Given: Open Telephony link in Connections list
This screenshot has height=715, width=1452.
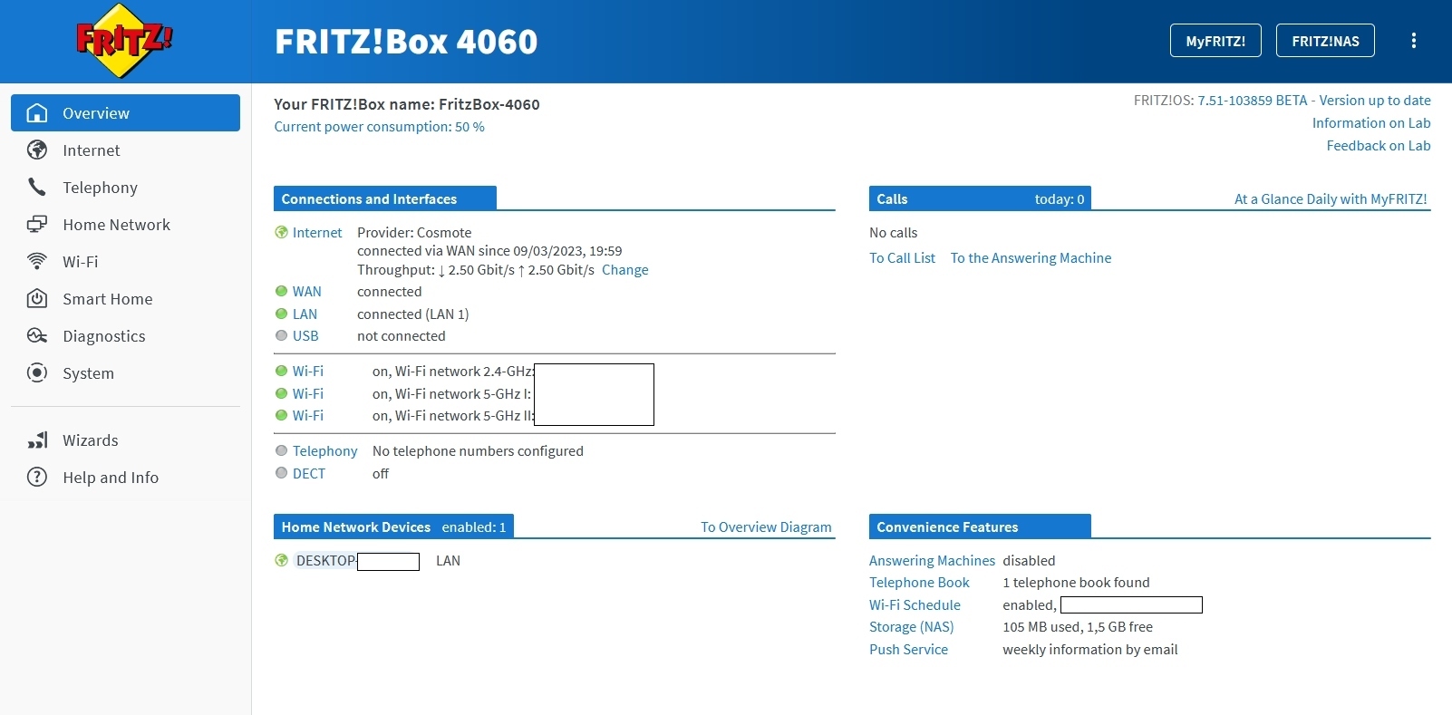Looking at the screenshot, I should (324, 451).
